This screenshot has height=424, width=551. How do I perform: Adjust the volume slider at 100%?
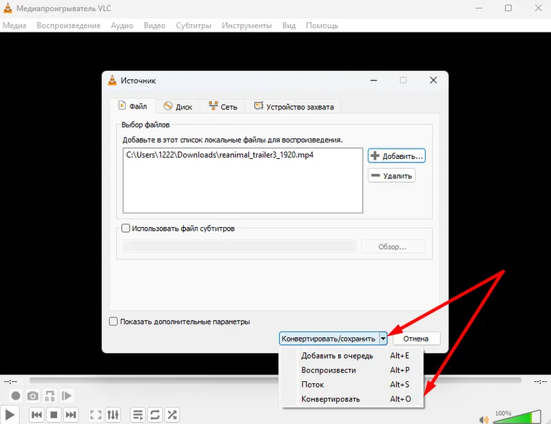(517, 416)
